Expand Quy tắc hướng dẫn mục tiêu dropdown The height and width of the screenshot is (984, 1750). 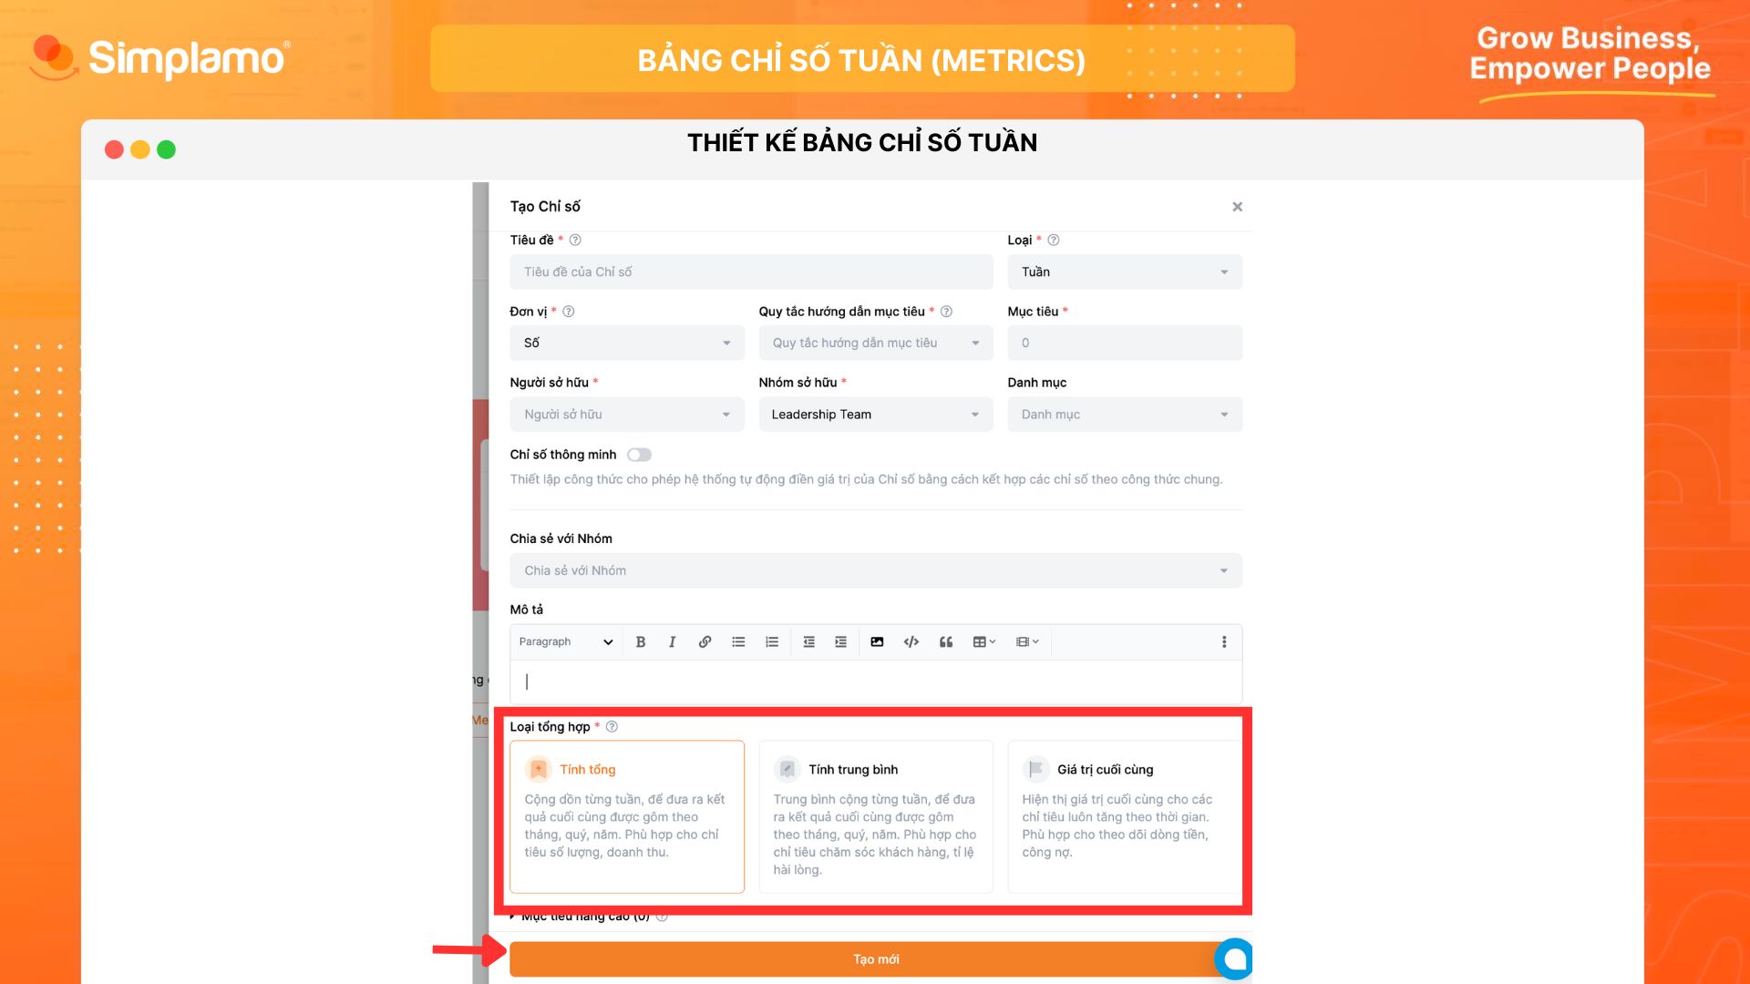click(x=874, y=343)
